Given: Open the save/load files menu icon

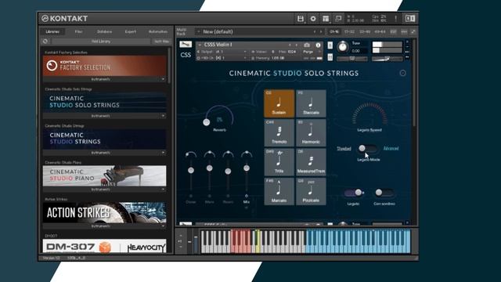Looking at the screenshot, I should [301, 19].
